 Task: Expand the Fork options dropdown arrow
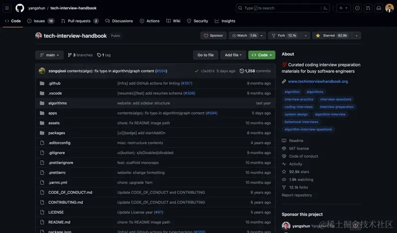point(306,35)
